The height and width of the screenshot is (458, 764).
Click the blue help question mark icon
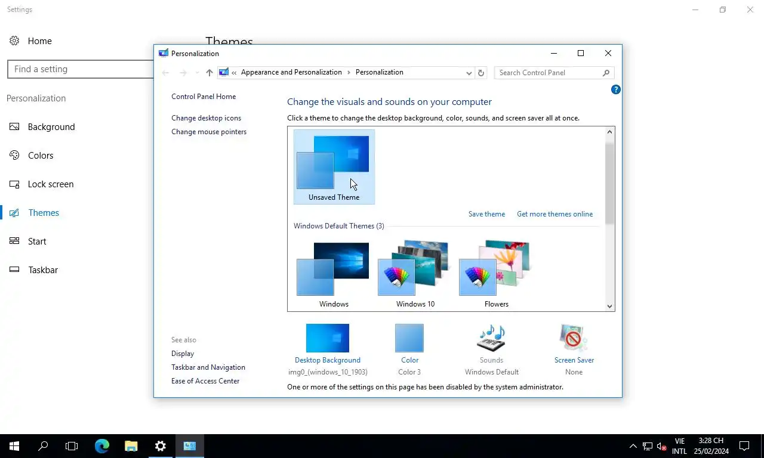[x=615, y=89]
